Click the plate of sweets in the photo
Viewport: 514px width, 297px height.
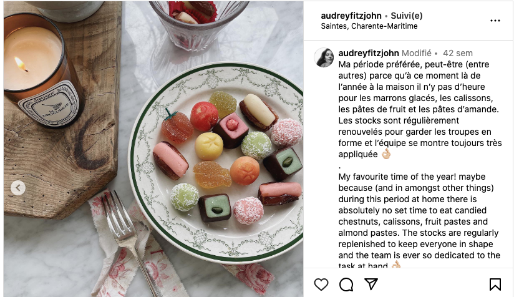point(216,163)
